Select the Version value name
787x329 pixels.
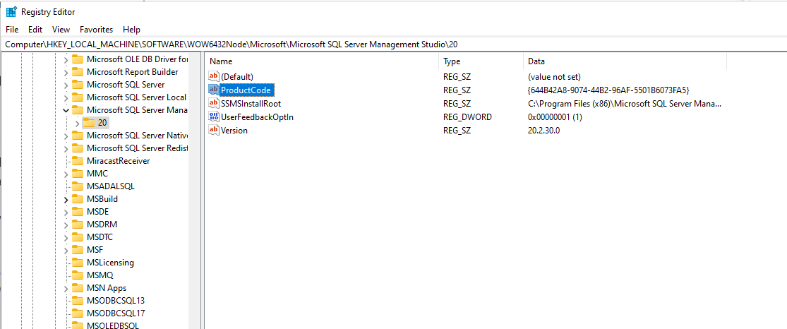pyautogui.click(x=234, y=130)
